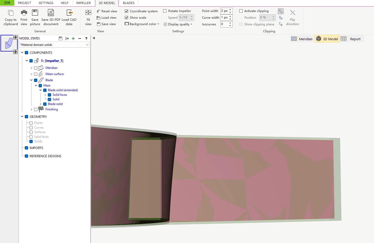Click Flip direction icon
The width and height of the screenshot is (374, 243).
coord(292,13)
